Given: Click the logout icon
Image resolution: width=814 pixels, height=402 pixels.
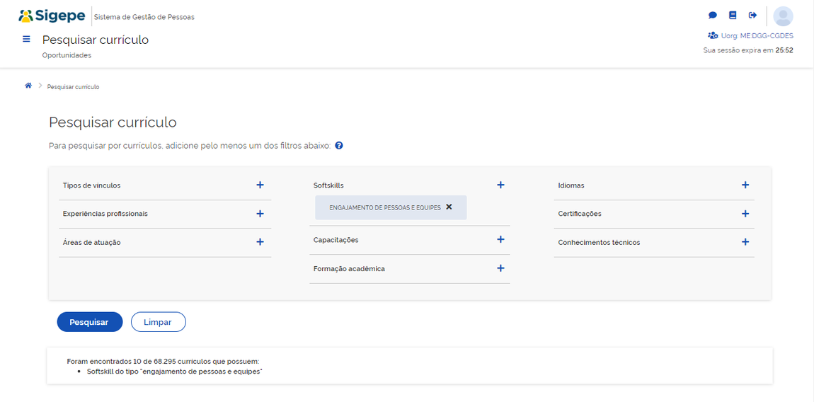Looking at the screenshot, I should [x=752, y=16].
